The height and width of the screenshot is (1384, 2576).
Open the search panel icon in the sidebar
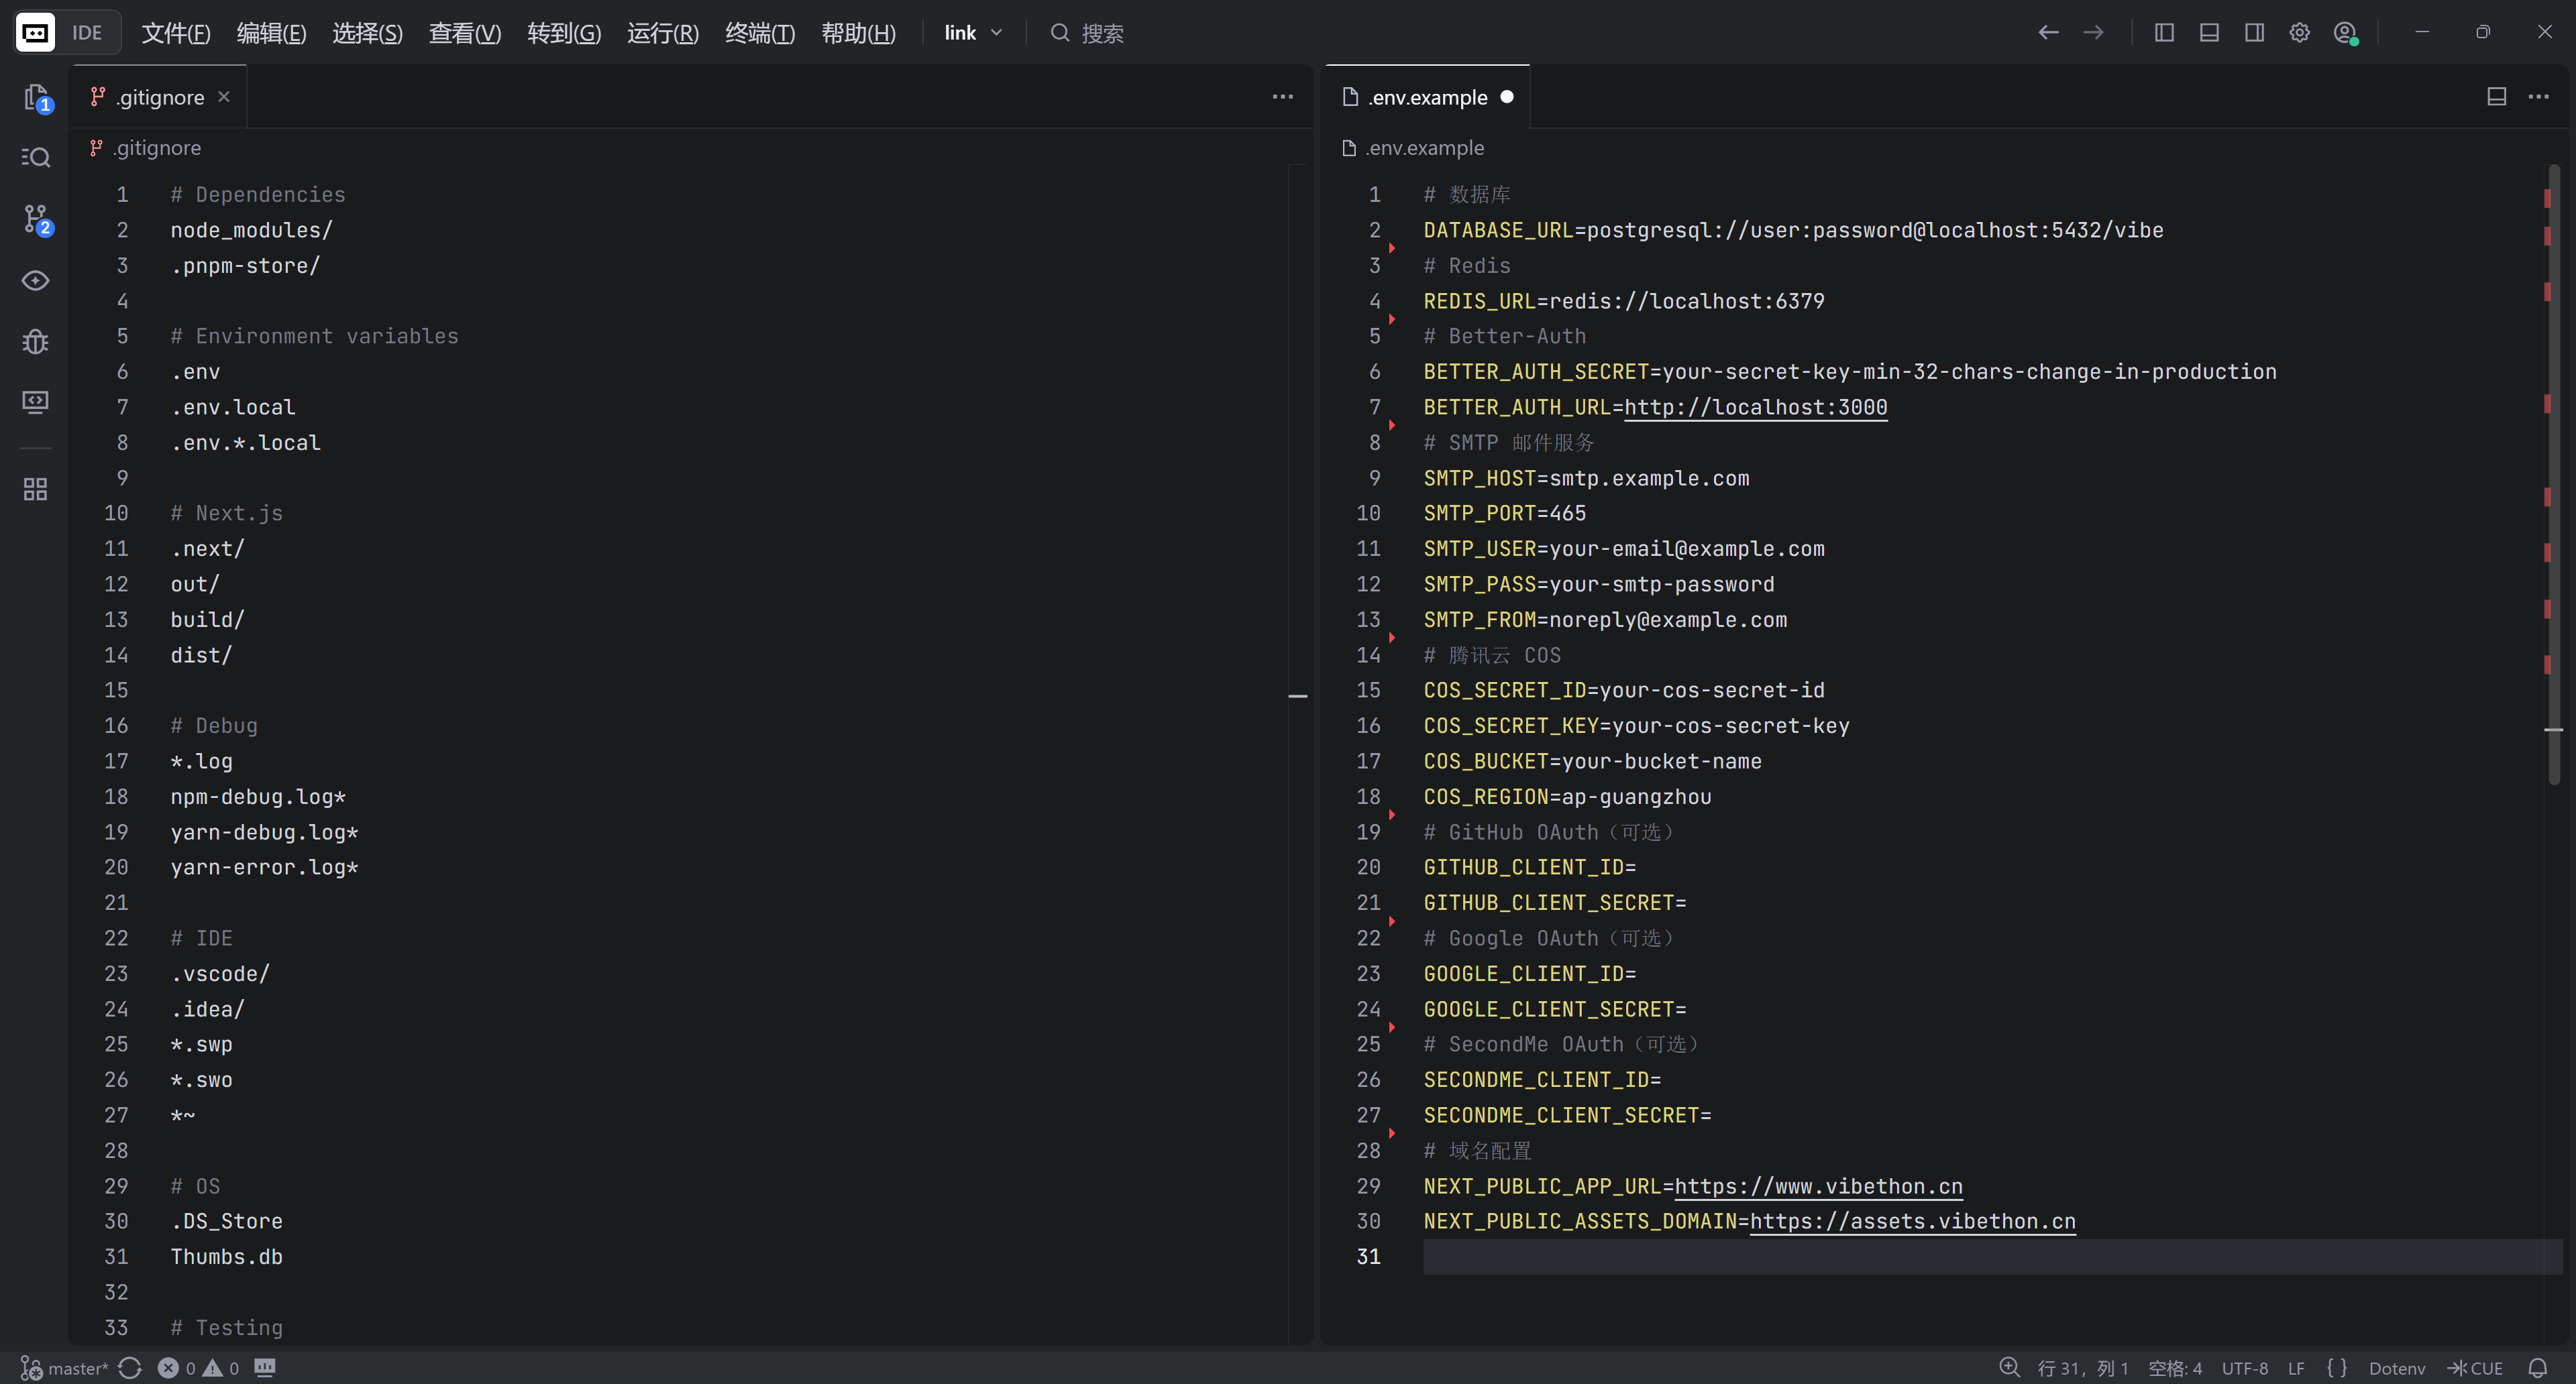pos(36,158)
